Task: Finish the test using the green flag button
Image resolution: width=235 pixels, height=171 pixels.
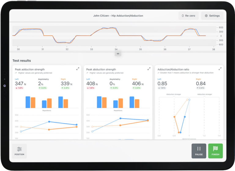Action: tap(215, 151)
